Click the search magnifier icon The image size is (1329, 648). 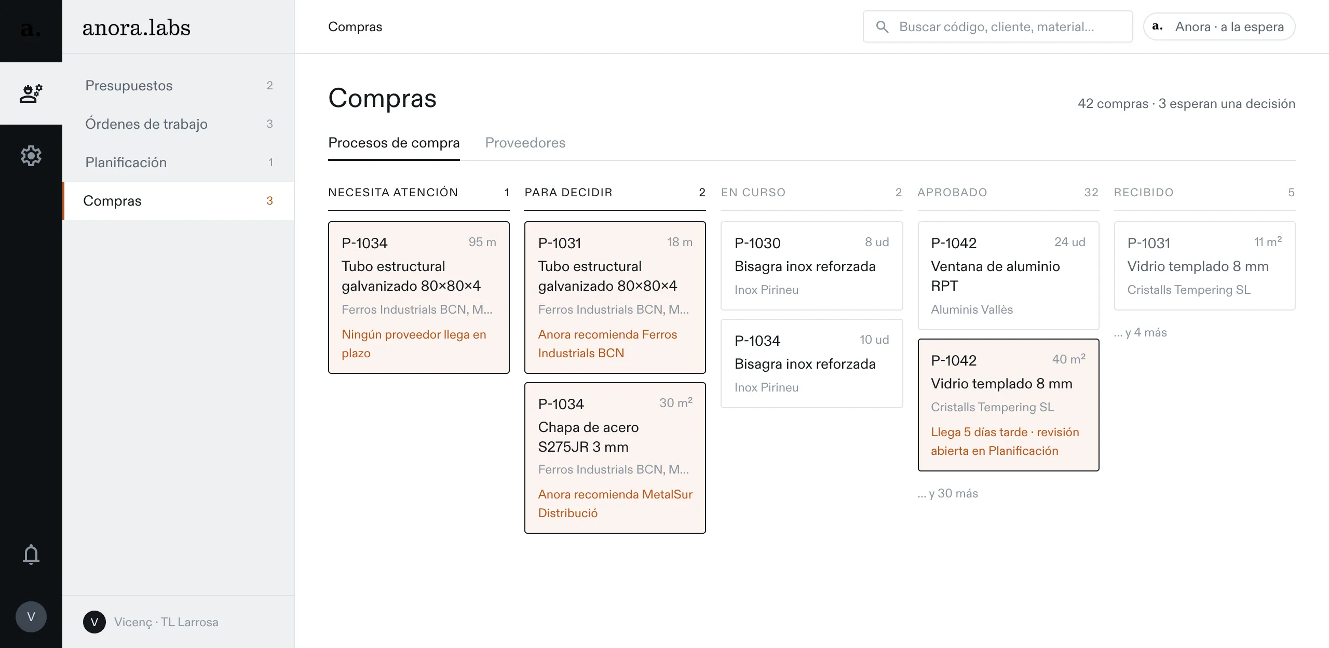tap(882, 26)
